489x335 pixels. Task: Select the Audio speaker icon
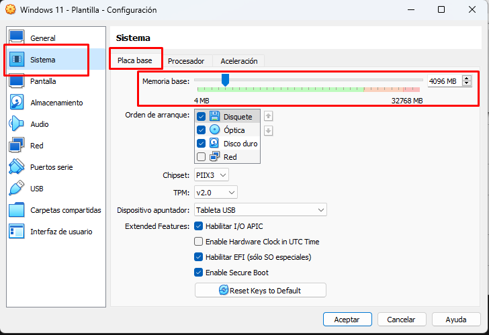coord(17,124)
